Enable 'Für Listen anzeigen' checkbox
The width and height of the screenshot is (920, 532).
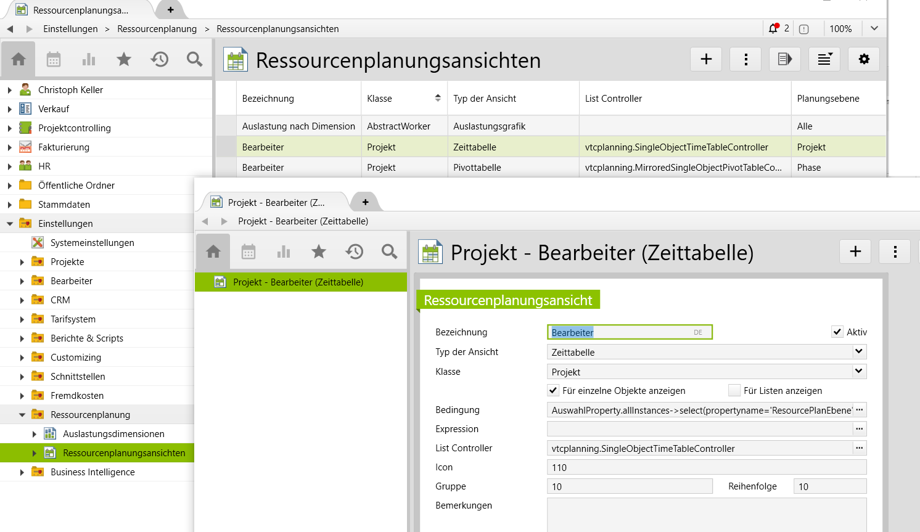pyautogui.click(x=734, y=390)
